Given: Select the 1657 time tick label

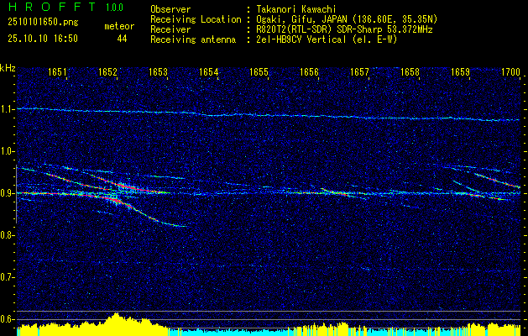Looking at the screenshot, I should click(359, 73).
